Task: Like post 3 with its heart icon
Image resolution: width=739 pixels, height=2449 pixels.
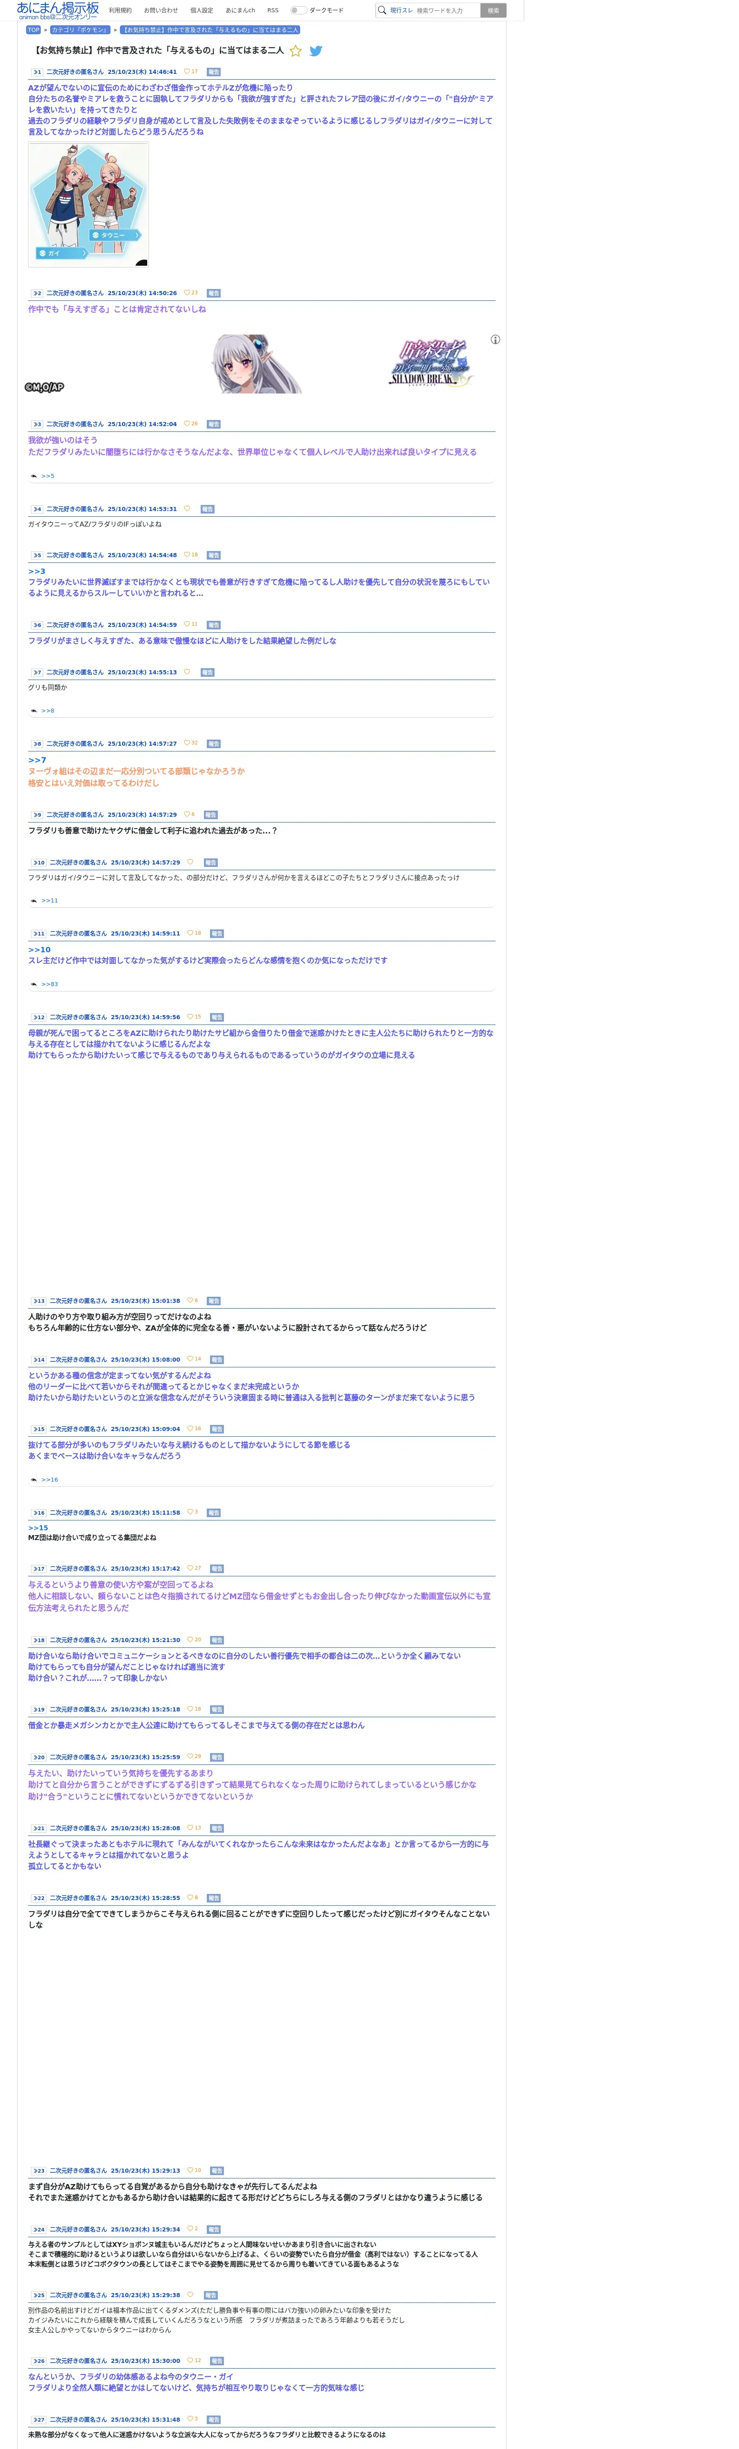Action: click(187, 424)
